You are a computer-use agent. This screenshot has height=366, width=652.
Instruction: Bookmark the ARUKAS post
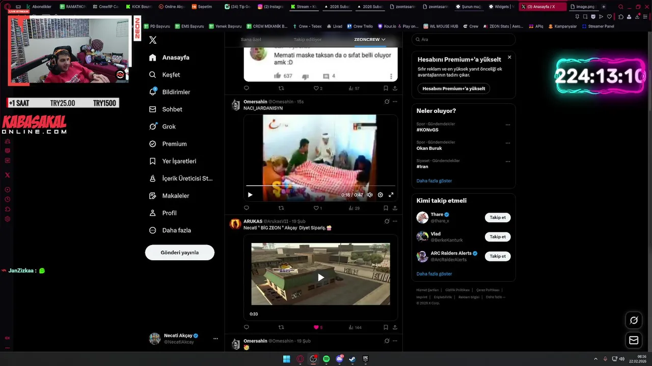(x=386, y=327)
